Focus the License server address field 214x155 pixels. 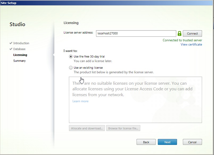136,34
